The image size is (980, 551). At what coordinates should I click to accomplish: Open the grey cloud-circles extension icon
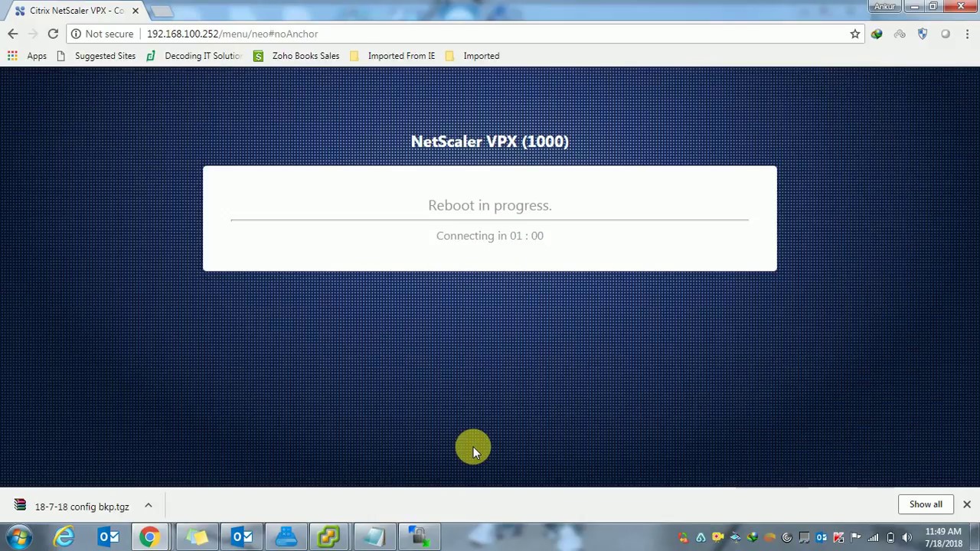click(900, 34)
